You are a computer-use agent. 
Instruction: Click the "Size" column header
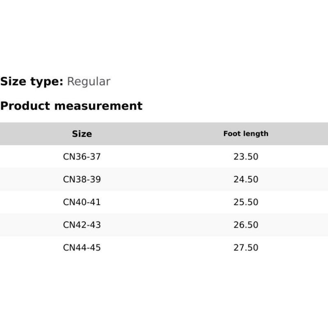click(x=82, y=134)
